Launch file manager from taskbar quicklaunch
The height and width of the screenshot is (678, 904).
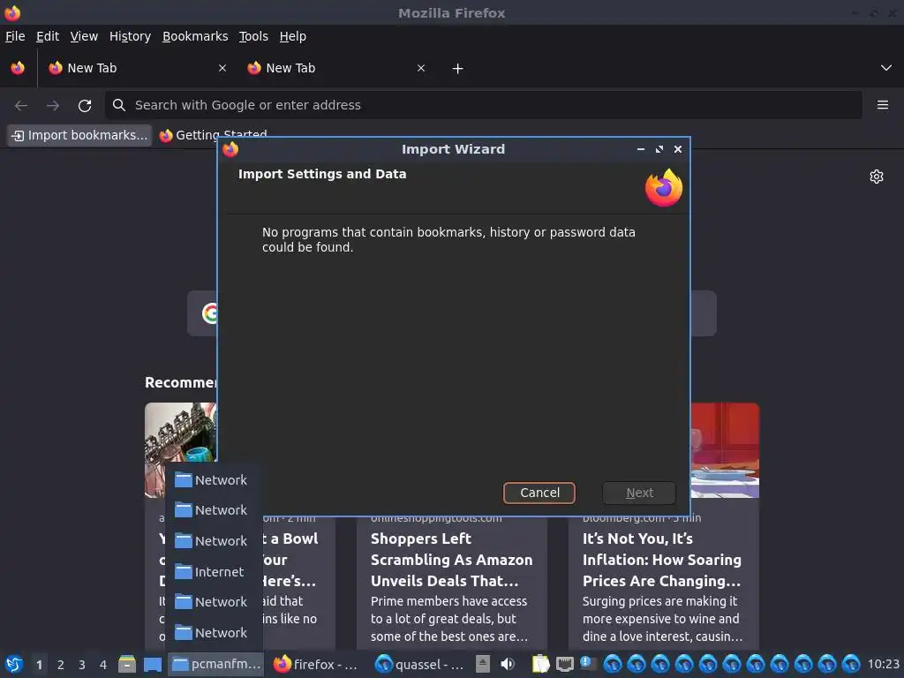127,664
